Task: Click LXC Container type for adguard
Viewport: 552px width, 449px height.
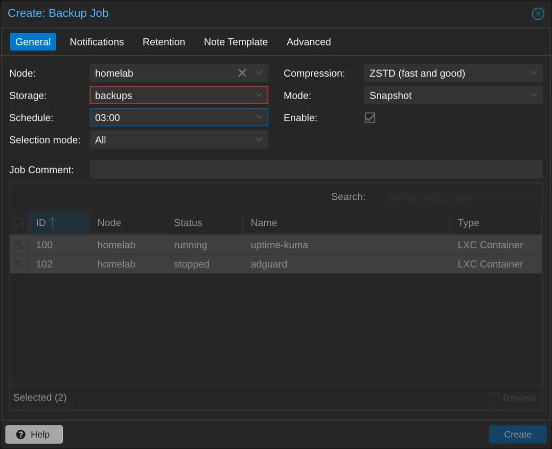Action: tap(496, 264)
